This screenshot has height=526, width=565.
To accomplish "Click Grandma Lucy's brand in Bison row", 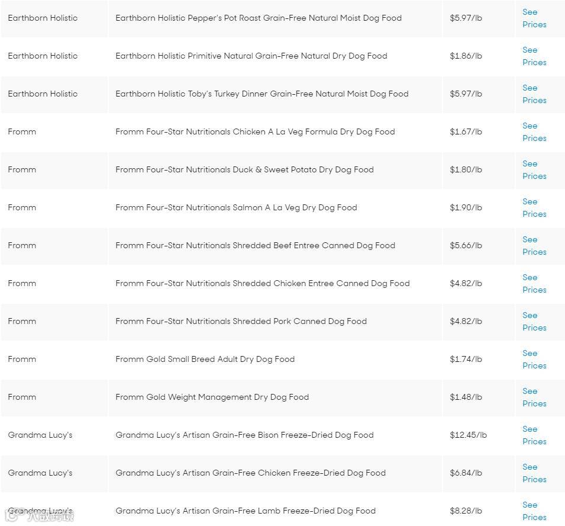I will click(40, 435).
